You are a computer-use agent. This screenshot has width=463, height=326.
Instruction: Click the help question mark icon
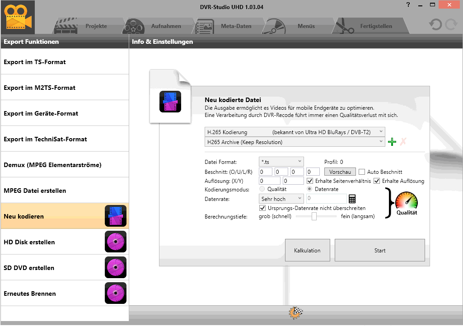(x=408, y=5)
